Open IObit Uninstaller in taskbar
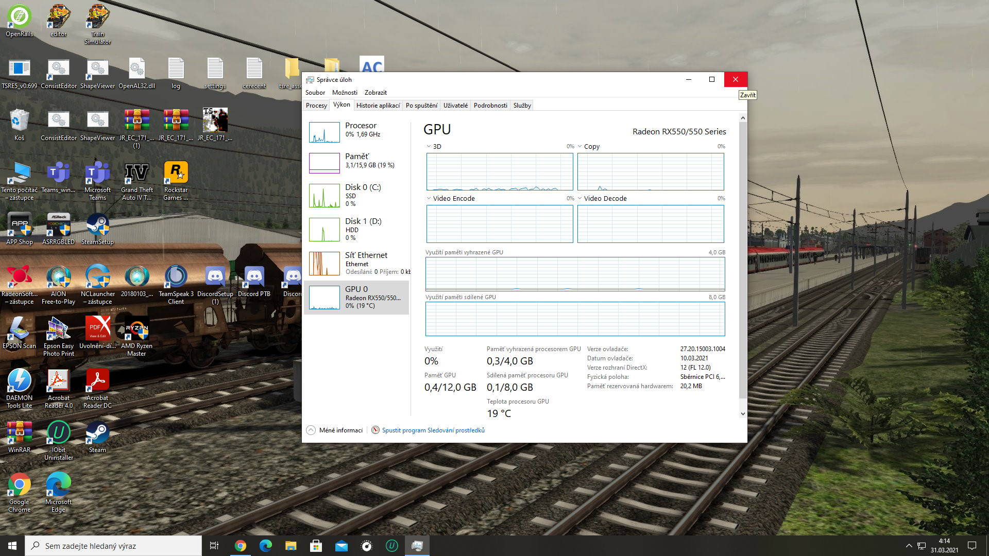This screenshot has height=556, width=989. (x=391, y=546)
